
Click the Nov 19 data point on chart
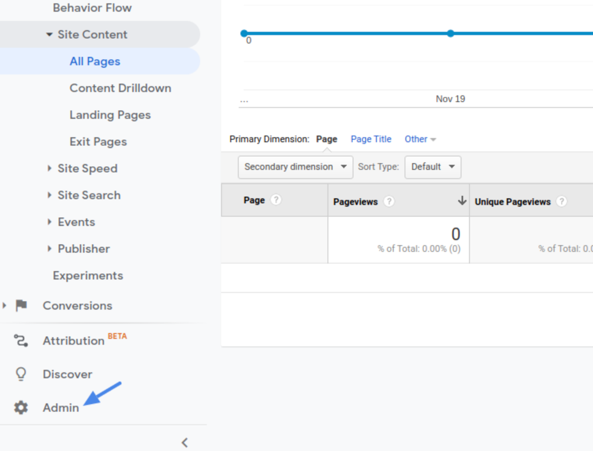click(450, 33)
